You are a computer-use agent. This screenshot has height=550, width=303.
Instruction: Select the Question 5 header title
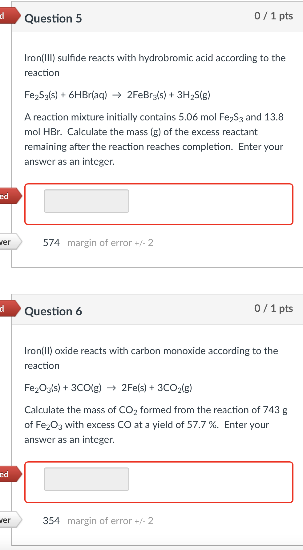53,18
